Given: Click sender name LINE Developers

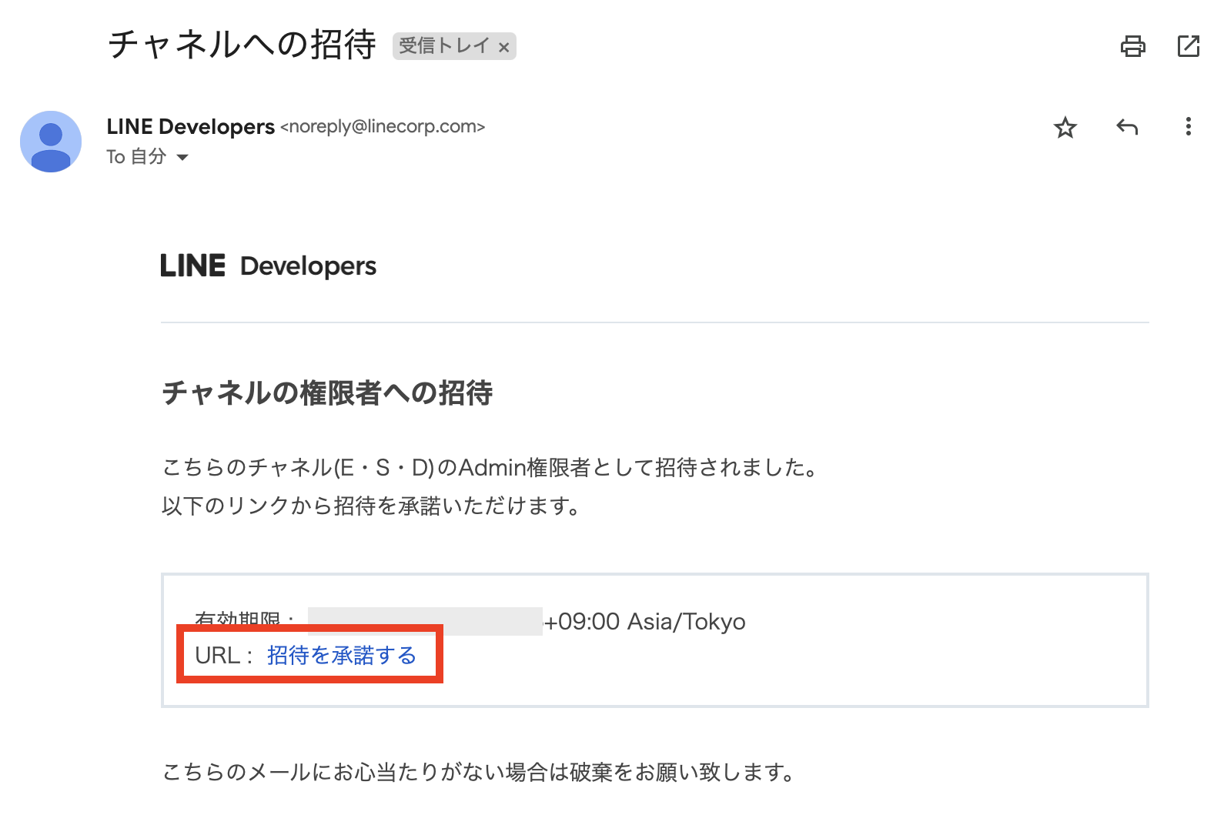Looking at the screenshot, I should tap(190, 126).
